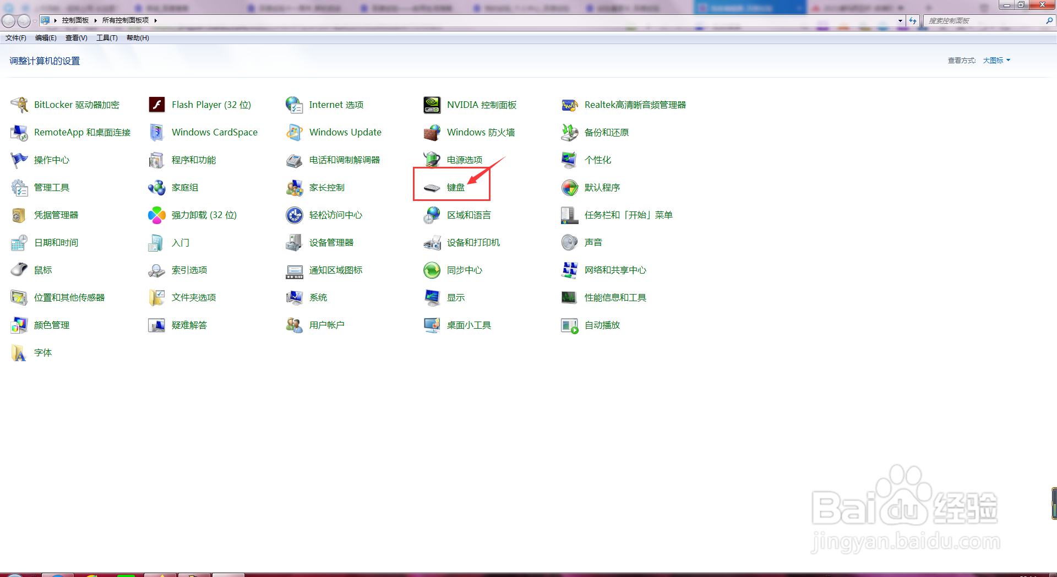The image size is (1057, 577).
Task: Open the 工具(T) menu
Action: (x=107, y=38)
